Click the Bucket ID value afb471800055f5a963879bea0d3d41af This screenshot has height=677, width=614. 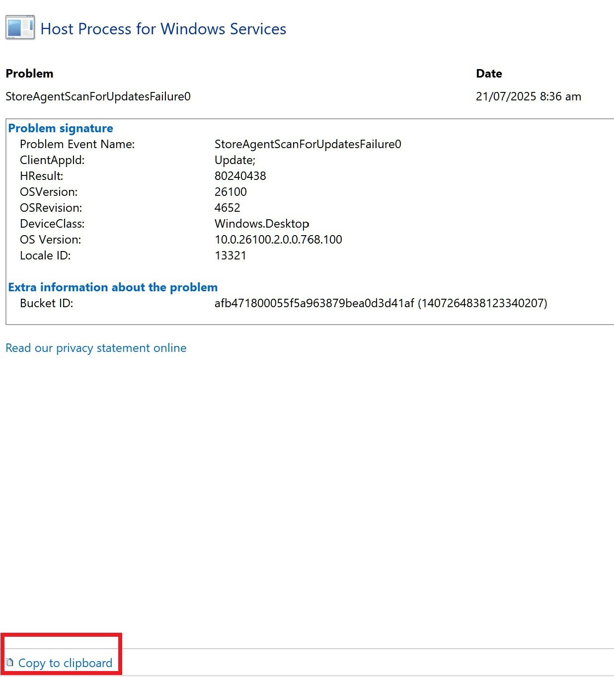pos(314,303)
